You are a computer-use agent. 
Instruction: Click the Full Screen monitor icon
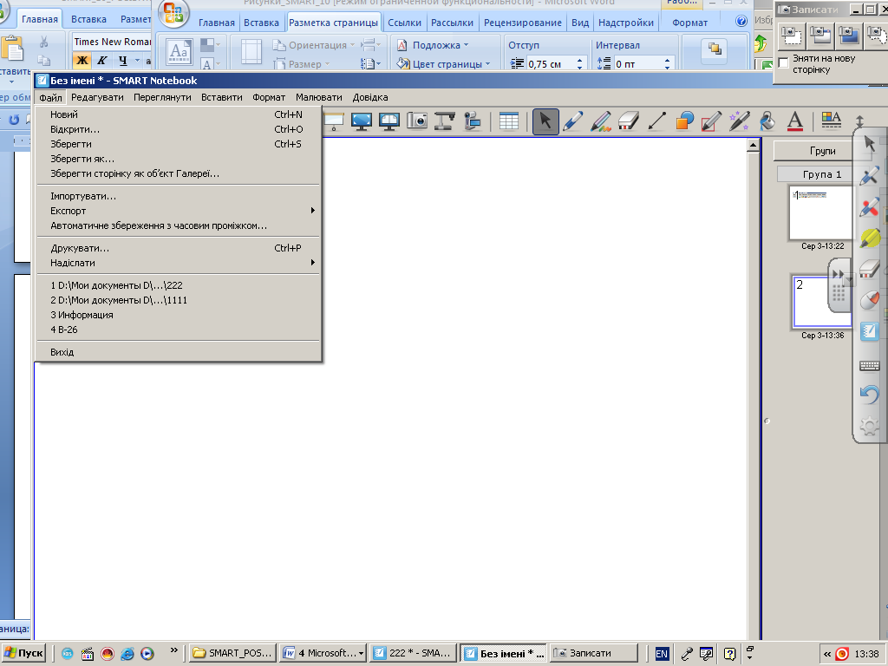[x=362, y=121]
